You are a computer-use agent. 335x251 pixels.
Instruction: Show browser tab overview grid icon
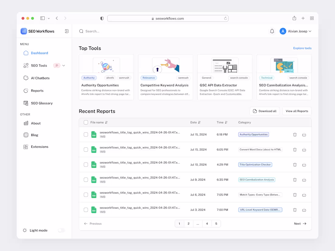click(312, 18)
